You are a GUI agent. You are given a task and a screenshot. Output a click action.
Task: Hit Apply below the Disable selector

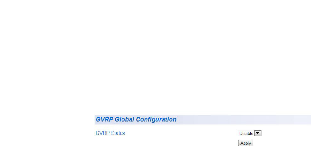[245, 143]
